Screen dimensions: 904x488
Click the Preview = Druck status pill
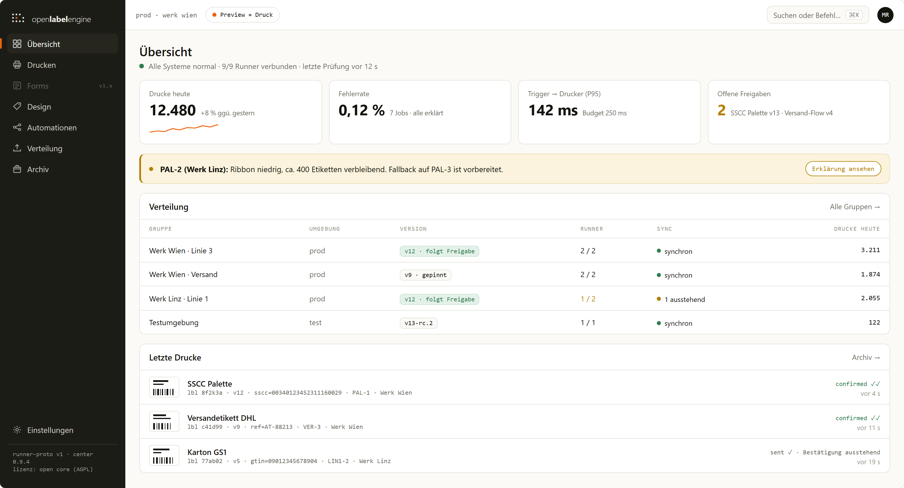click(242, 15)
